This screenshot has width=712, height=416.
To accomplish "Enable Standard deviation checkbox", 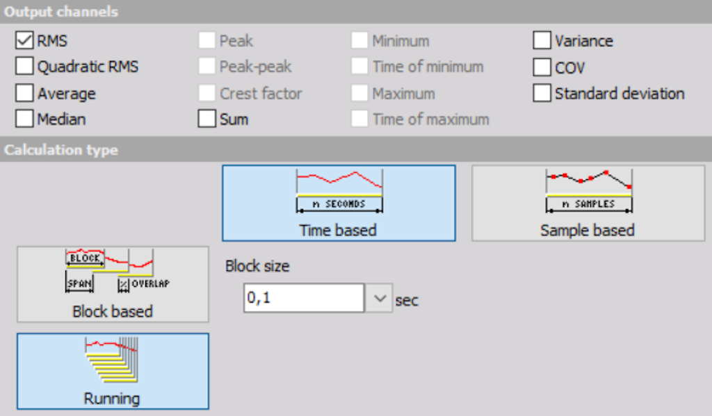I will [x=542, y=93].
